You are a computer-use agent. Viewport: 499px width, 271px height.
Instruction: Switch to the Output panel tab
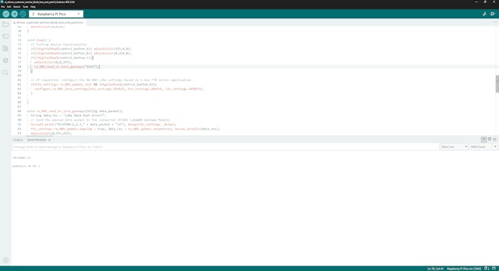coord(18,140)
